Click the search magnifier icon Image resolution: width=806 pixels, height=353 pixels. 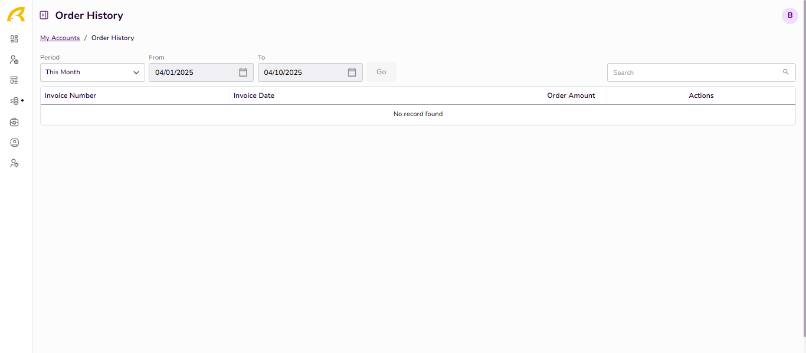pos(786,72)
